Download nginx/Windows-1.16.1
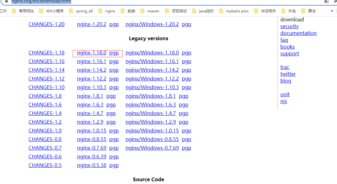The width and height of the screenshot is (337, 184). pos(152,61)
